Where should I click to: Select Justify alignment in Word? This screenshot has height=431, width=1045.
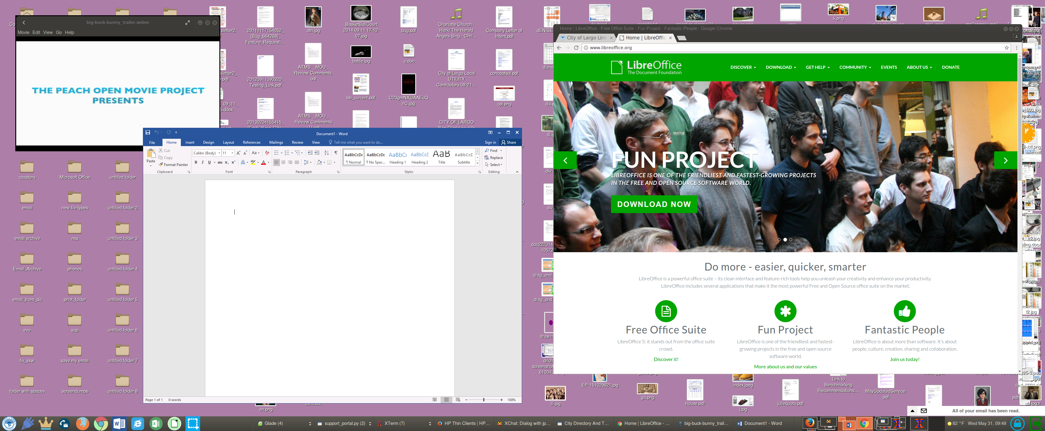pos(297,162)
